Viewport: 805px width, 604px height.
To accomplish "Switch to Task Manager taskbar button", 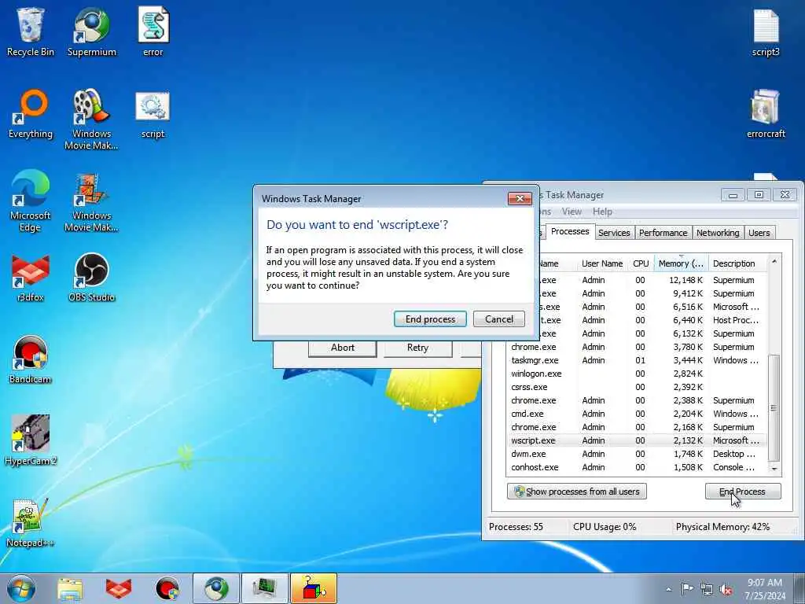I will [265, 588].
